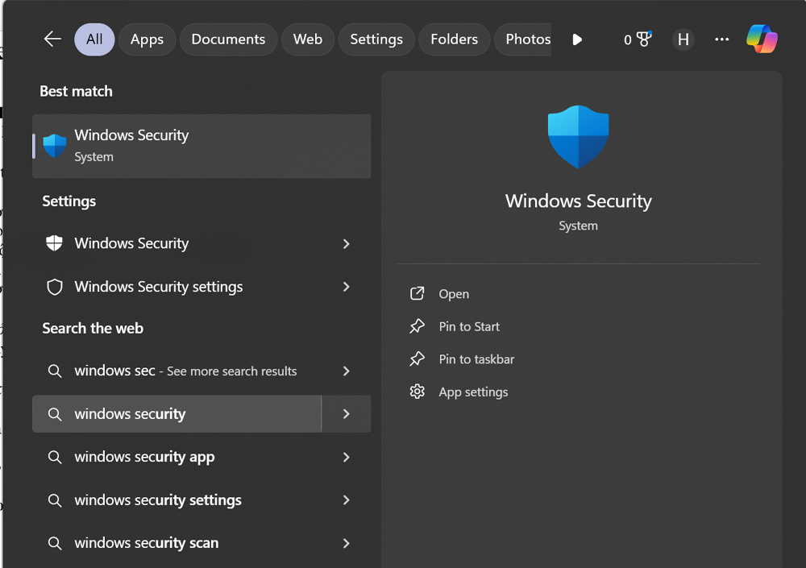806x568 pixels.
Task: Expand the 'windows sec' web result chevron
Action: [x=346, y=371]
